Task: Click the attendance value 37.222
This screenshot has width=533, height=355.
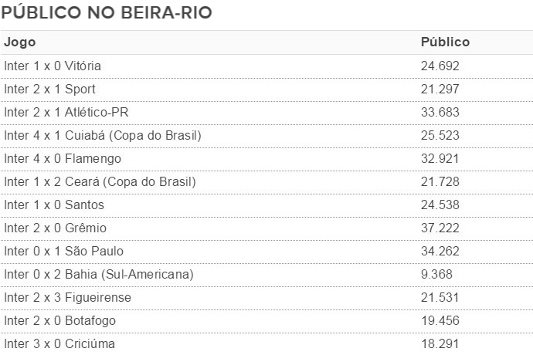Action: (440, 228)
